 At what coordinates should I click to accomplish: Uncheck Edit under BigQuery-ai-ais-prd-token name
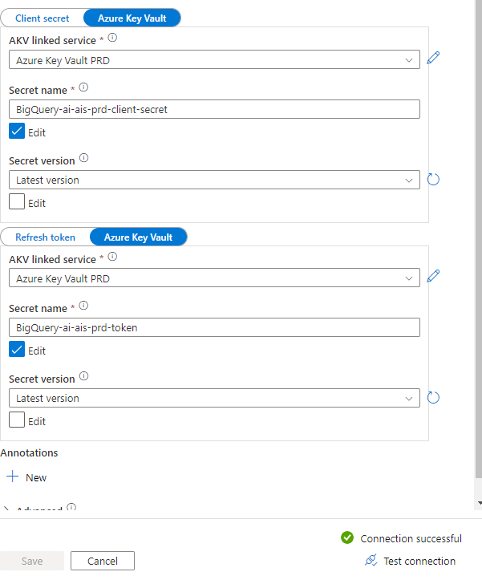coord(17,350)
